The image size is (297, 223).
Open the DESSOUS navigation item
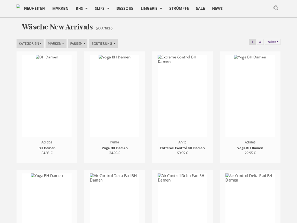coord(125,9)
